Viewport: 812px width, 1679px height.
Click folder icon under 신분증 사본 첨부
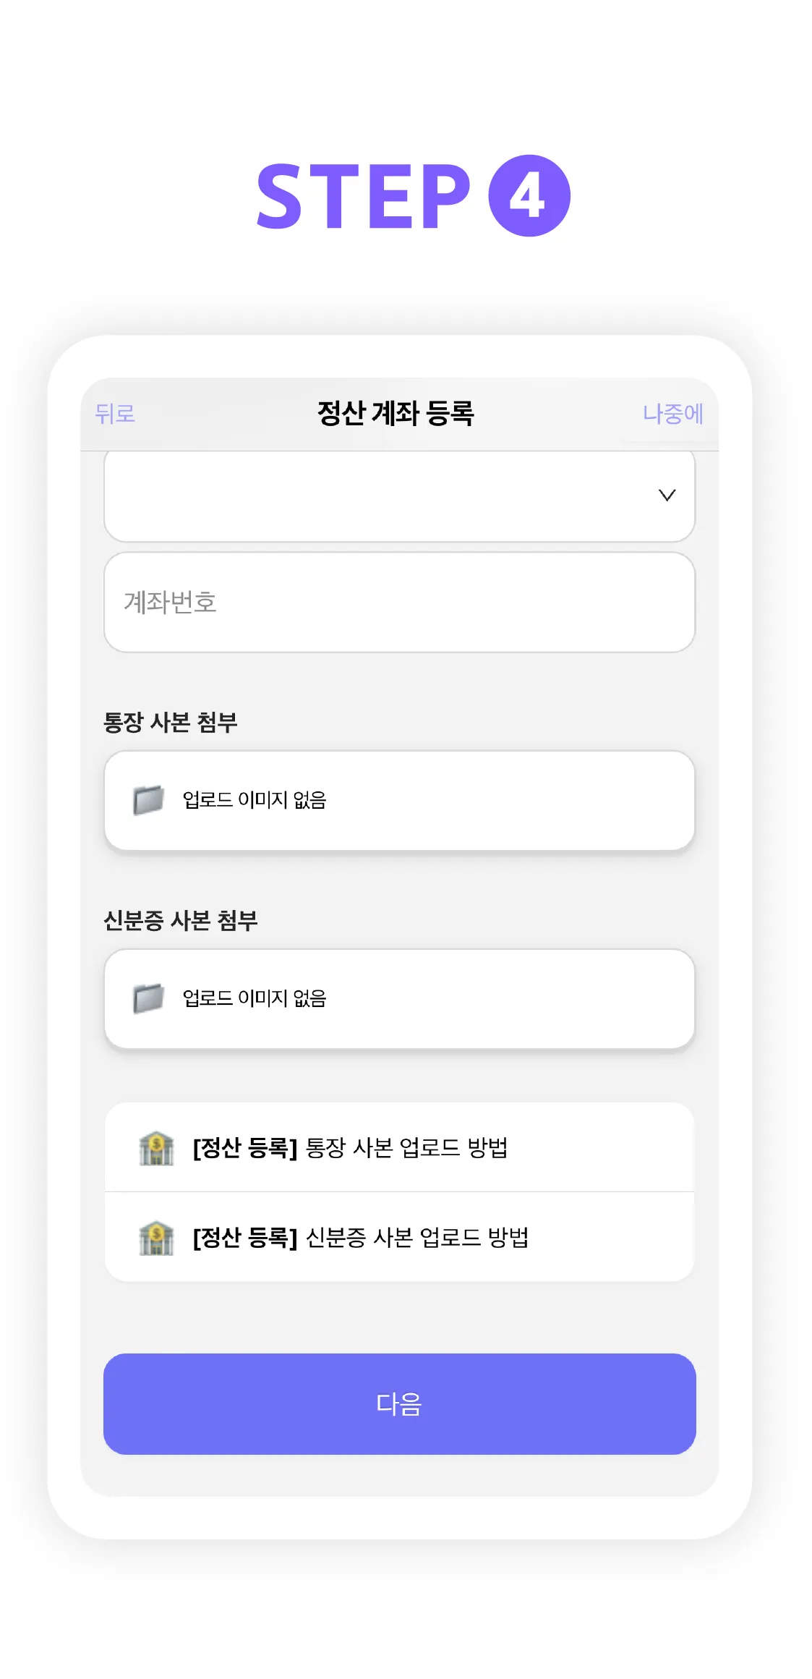click(x=148, y=998)
